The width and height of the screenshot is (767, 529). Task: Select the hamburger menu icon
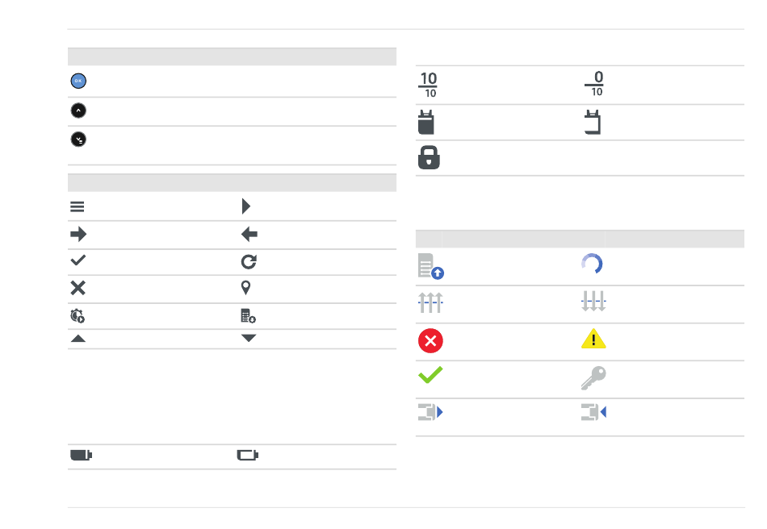point(78,207)
